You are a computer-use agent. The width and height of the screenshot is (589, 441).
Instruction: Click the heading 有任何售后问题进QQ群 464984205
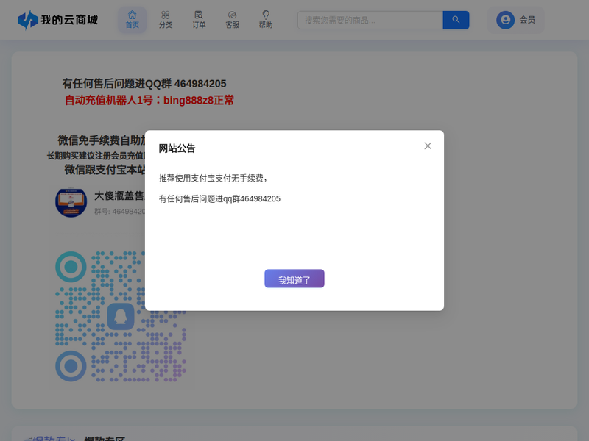pyautogui.click(x=144, y=84)
